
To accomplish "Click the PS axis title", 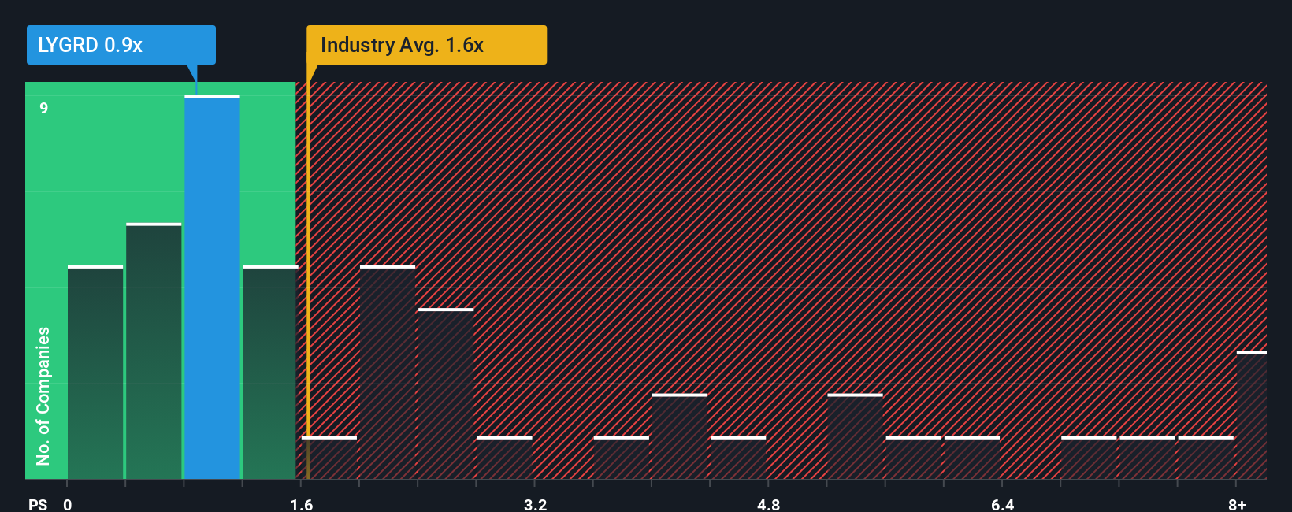I will (x=38, y=504).
